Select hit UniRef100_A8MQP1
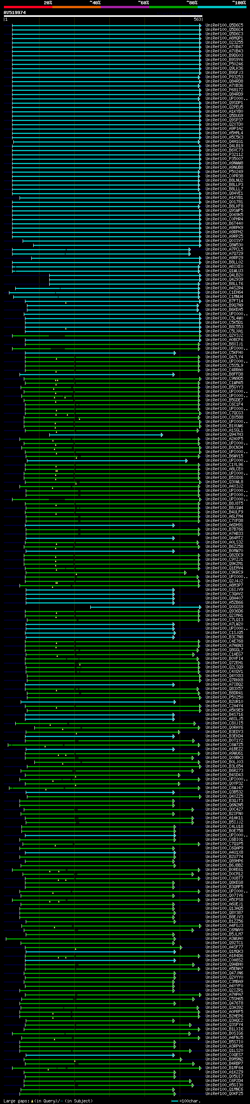 (224, 38)
